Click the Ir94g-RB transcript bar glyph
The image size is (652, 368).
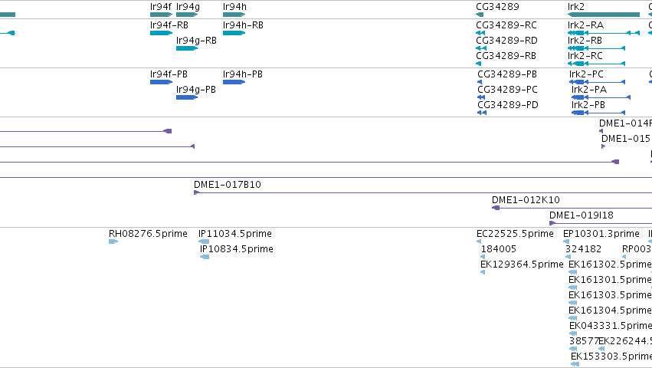(187, 48)
